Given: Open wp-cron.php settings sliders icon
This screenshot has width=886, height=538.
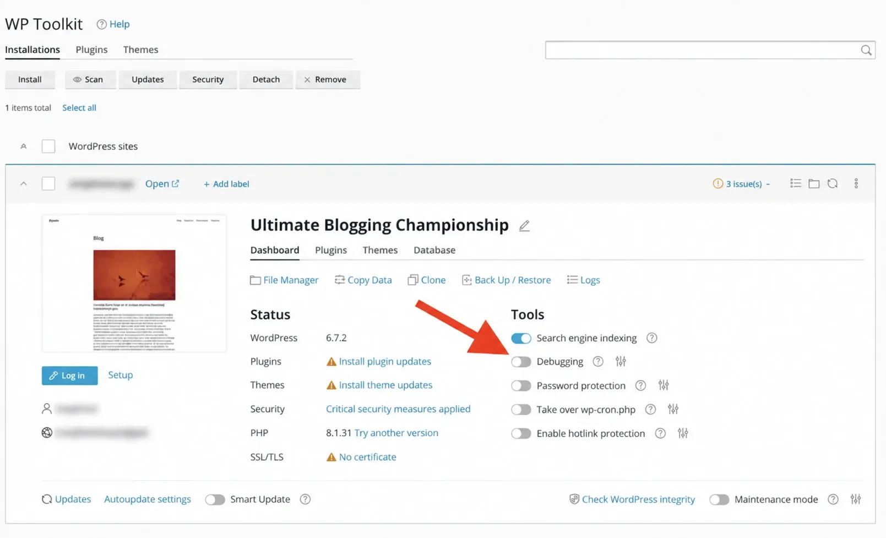Looking at the screenshot, I should 673,409.
